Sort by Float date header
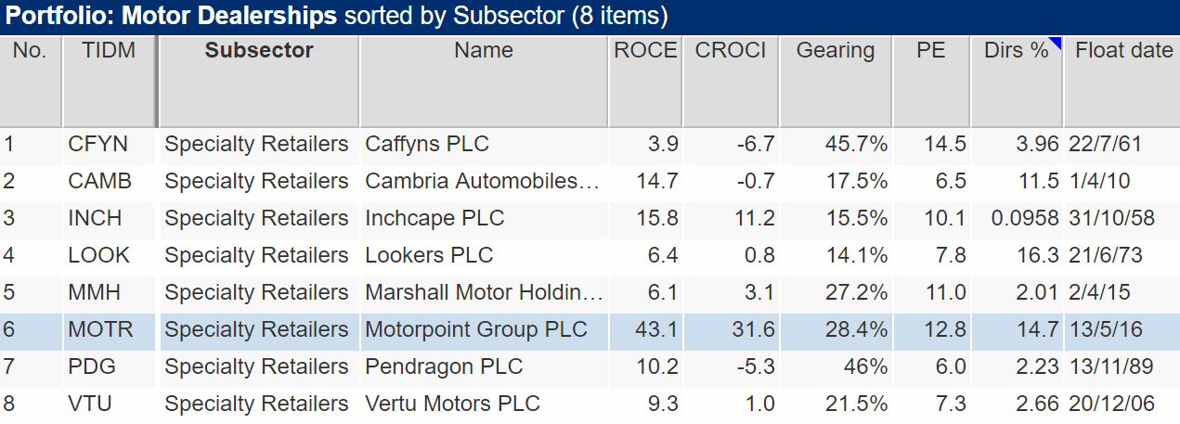The image size is (1180, 424). tap(1122, 81)
